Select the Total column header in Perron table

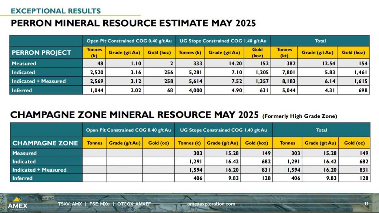[x=320, y=41]
